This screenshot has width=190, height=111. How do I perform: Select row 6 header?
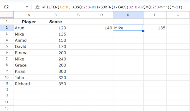click(7, 53)
